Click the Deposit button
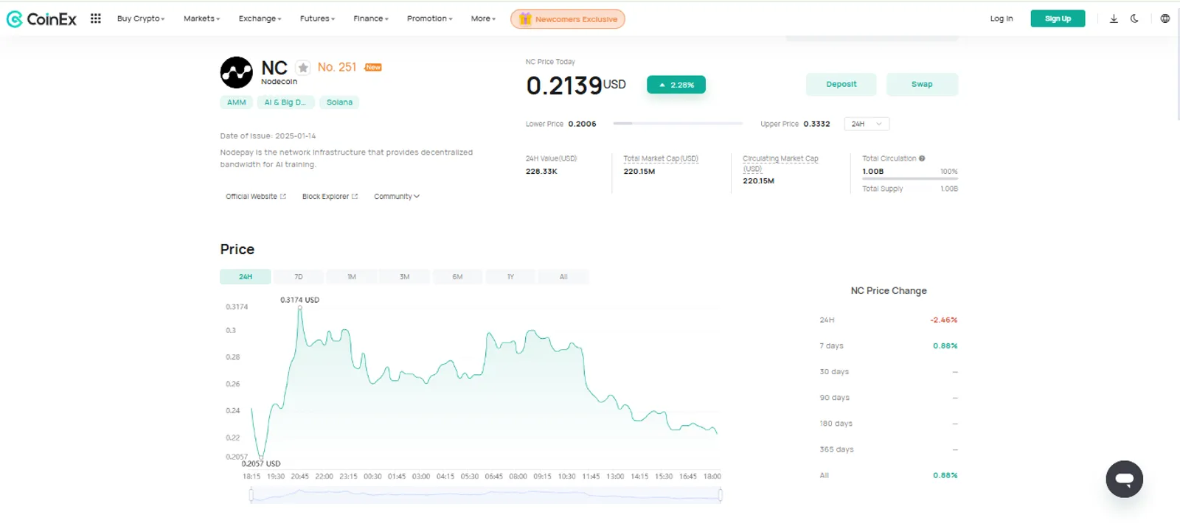1180x523 pixels. click(x=841, y=84)
